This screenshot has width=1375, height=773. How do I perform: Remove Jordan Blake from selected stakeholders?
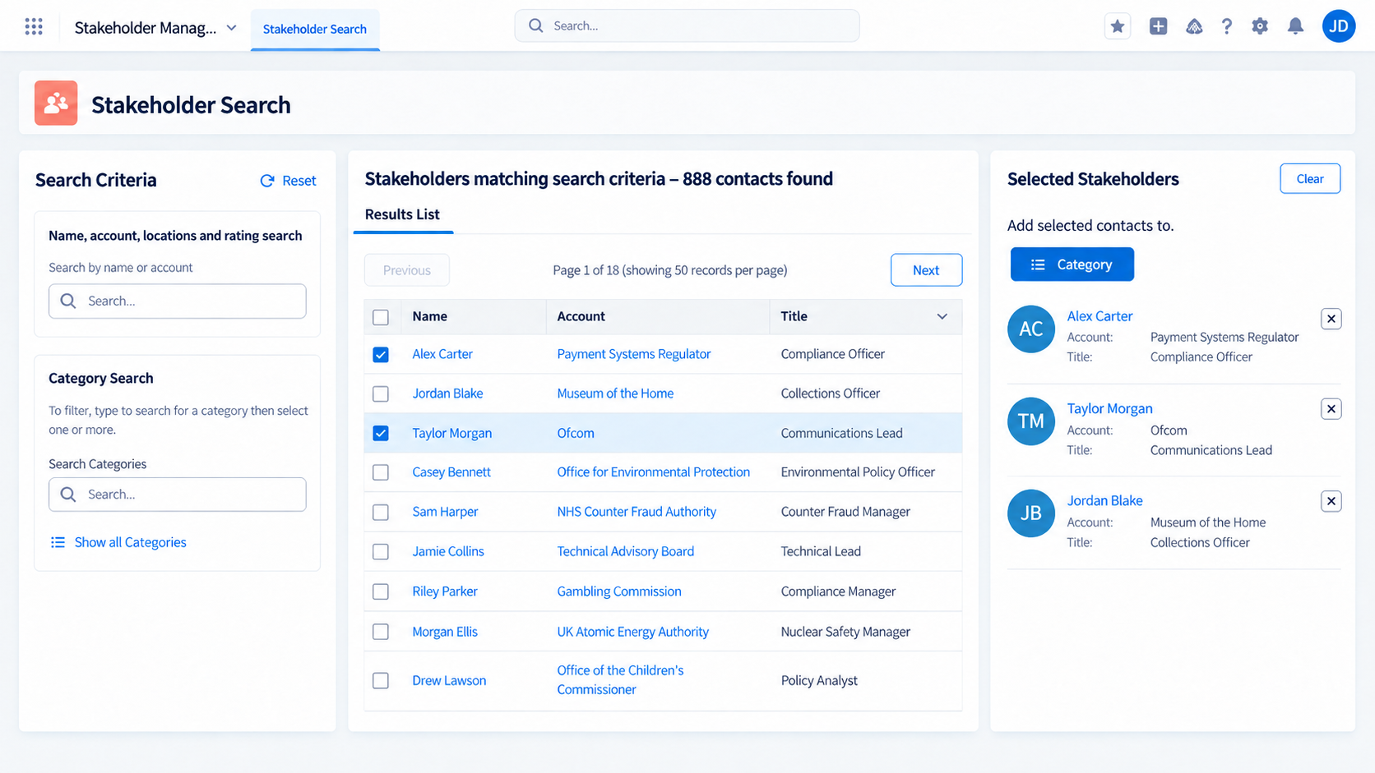click(1331, 501)
